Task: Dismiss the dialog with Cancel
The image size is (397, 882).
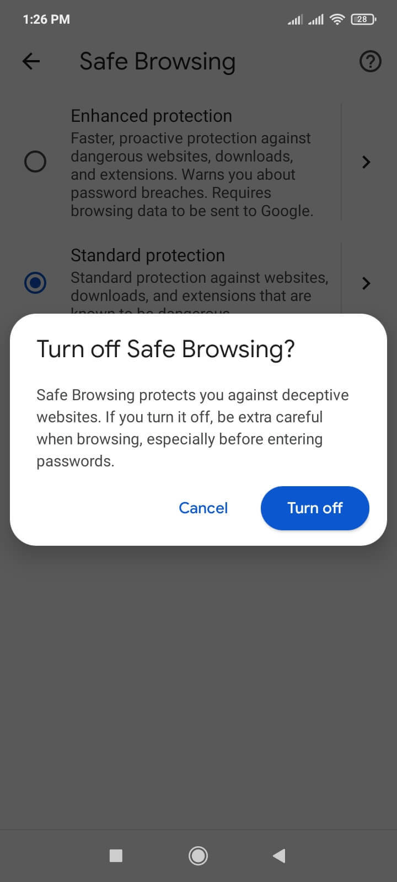Action: [203, 508]
